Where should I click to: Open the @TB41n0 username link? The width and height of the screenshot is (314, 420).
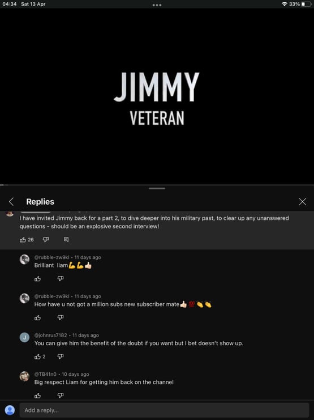click(45, 374)
